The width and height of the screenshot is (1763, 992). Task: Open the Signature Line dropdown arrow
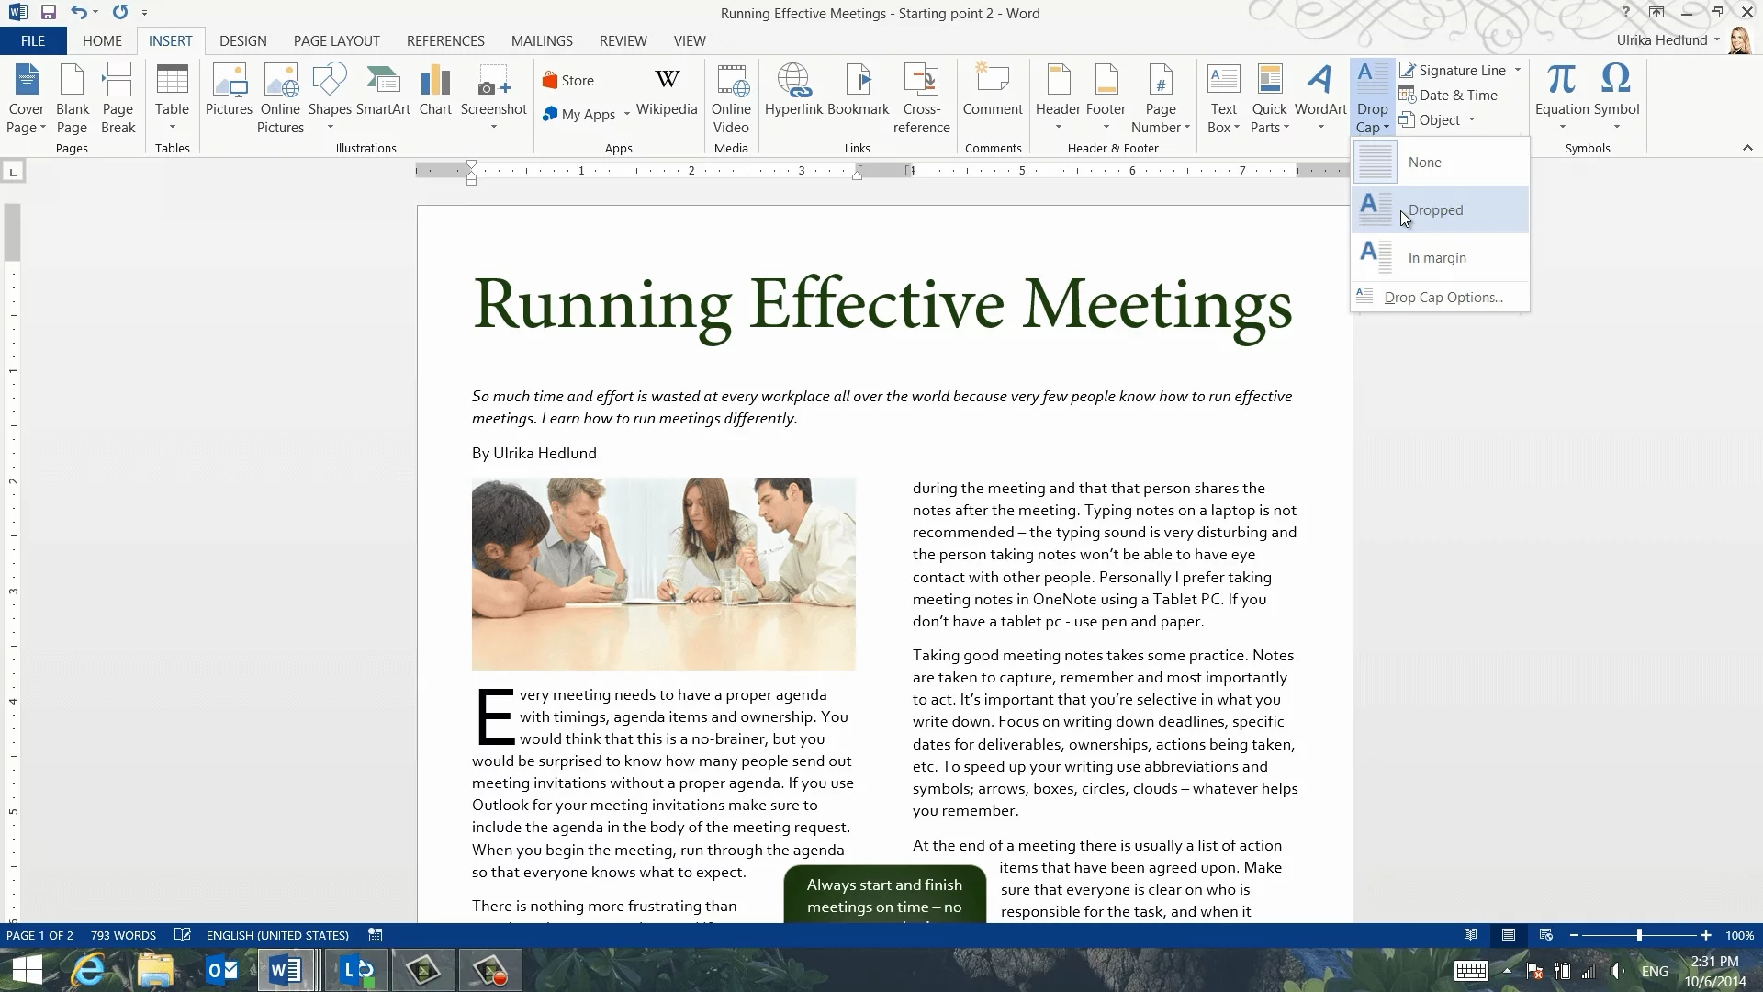tap(1518, 70)
